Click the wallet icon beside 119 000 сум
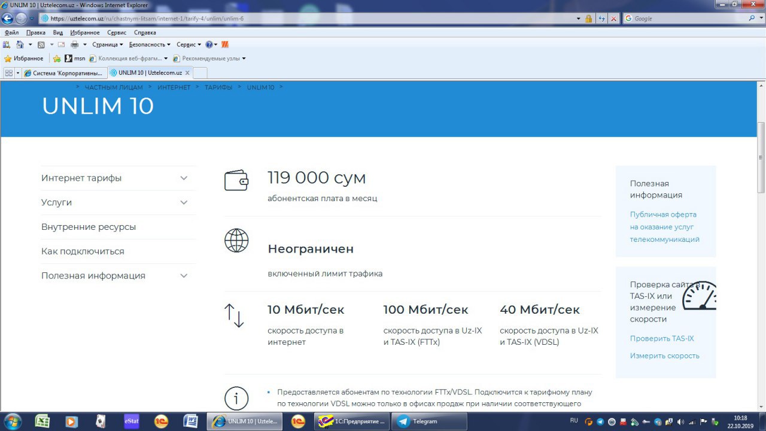This screenshot has height=431, width=766. [x=236, y=180]
